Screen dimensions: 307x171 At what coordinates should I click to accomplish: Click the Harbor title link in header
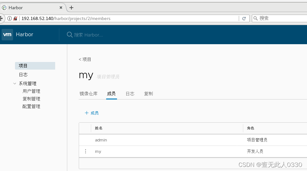pos(25,35)
